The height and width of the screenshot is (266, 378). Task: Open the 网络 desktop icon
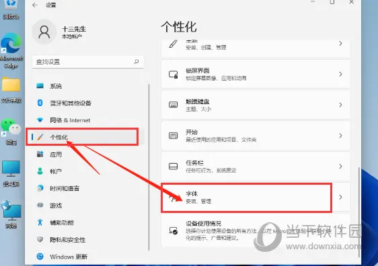pyautogui.click(x=11, y=214)
